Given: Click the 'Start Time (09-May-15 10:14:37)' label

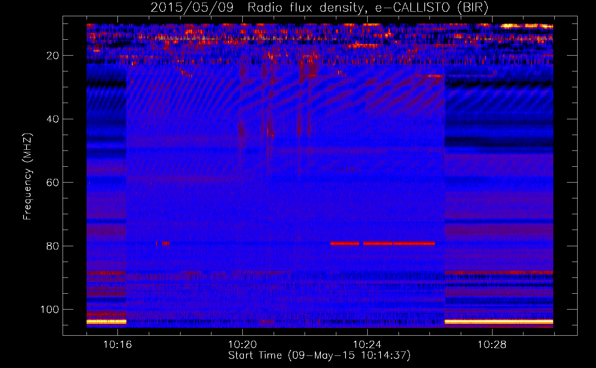Looking at the screenshot, I should (x=319, y=355).
